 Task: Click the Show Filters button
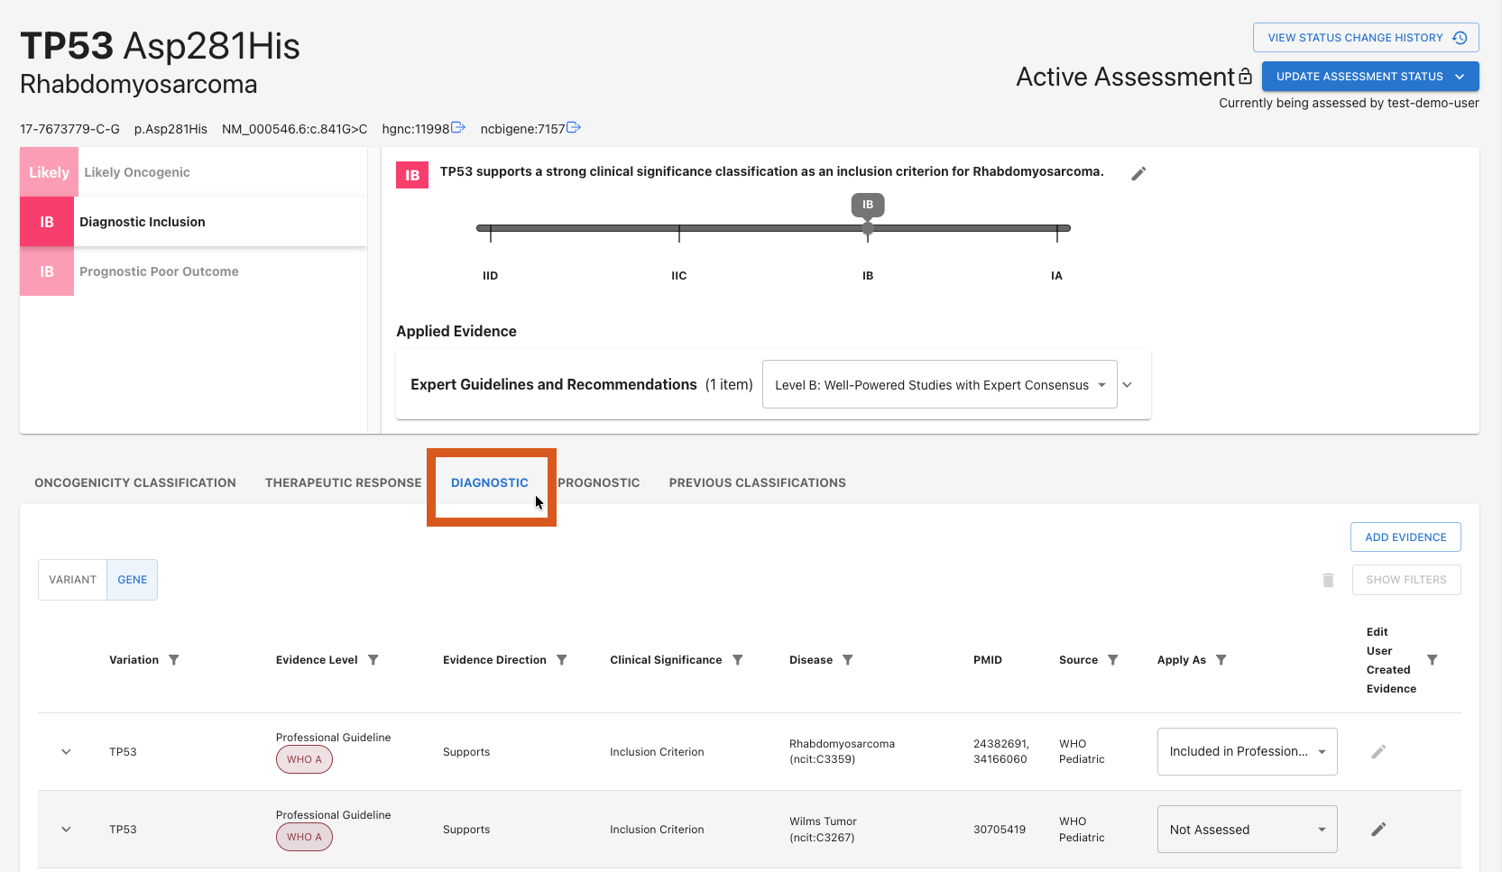1406,580
